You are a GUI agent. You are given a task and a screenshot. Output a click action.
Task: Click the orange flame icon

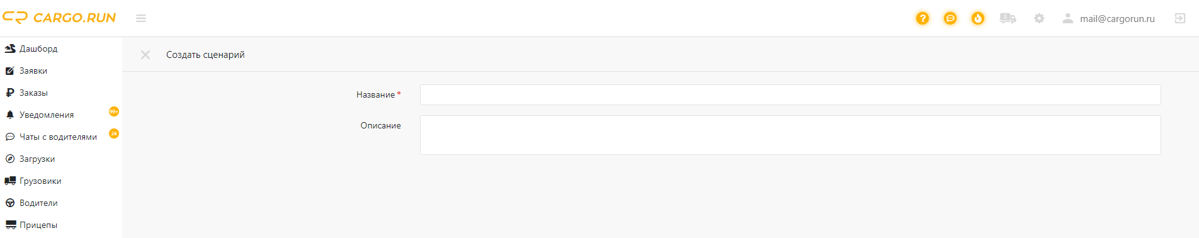point(978,18)
